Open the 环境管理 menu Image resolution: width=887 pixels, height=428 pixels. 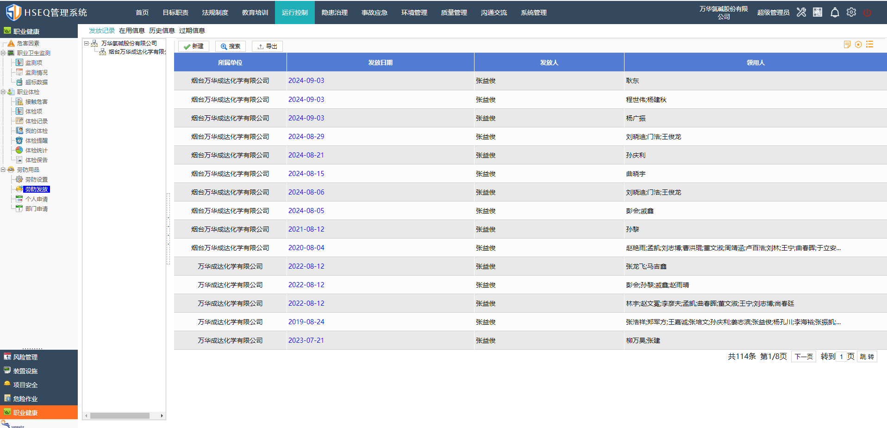[x=414, y=13]
